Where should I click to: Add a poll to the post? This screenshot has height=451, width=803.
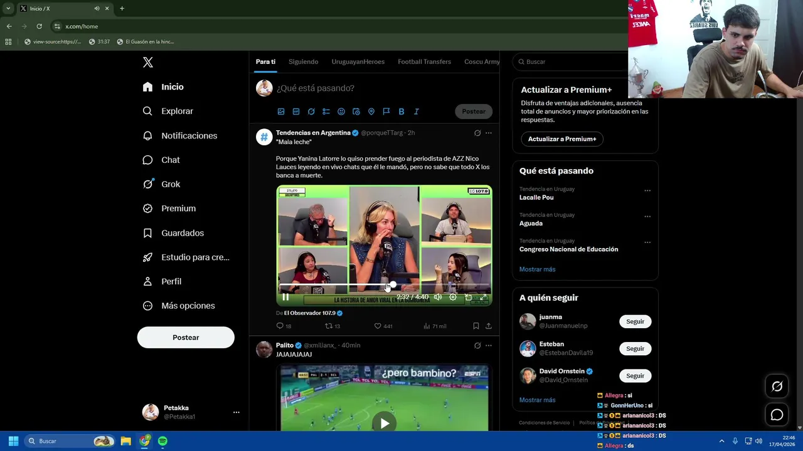click(326, 111)
